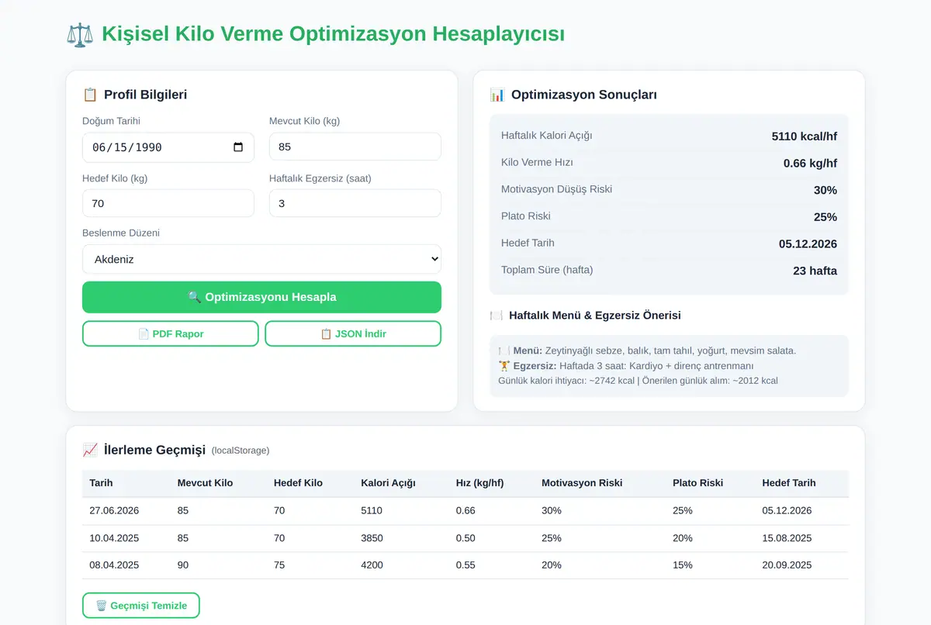Click the plate icon beside Haftalık Menü heading
This screenshot has width=931, height=625.
497,316
